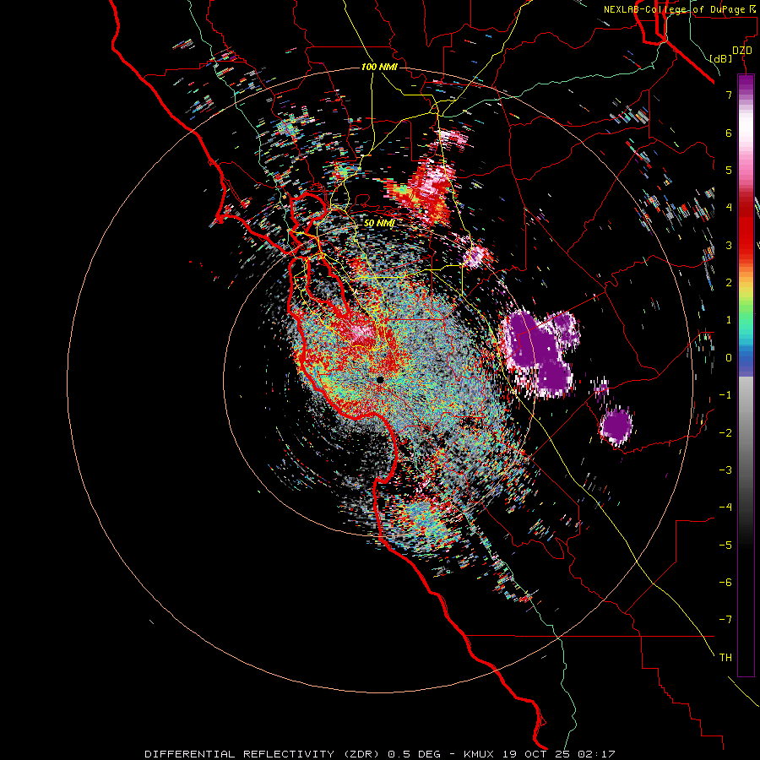Click the '0' tick label on the scale

(729, 358)
